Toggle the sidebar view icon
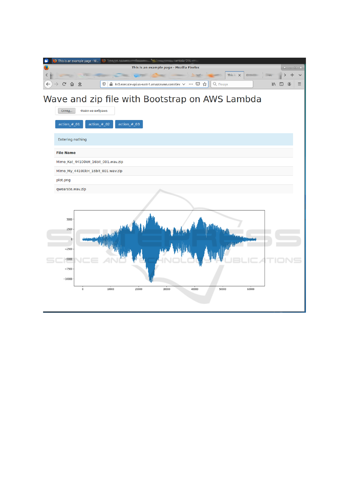The height and width of the screenshot is (493, 349). (x=281, y=84)
